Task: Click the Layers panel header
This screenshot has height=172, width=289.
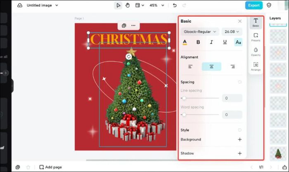Action: [275, 18]
